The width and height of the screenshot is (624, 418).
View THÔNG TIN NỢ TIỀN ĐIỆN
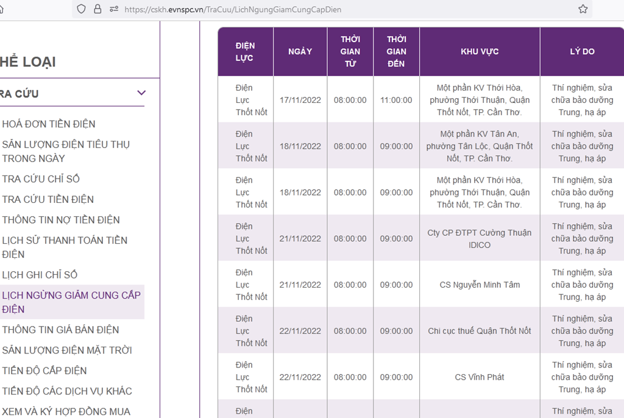coord(61,220)
